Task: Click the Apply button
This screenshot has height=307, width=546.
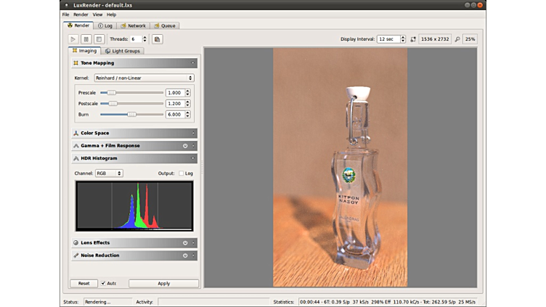Action: [163, 283]
